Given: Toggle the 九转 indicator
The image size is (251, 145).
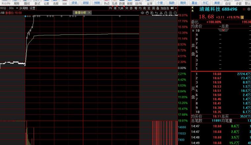Looking at the screenshot, I should [x=121, y=8].
